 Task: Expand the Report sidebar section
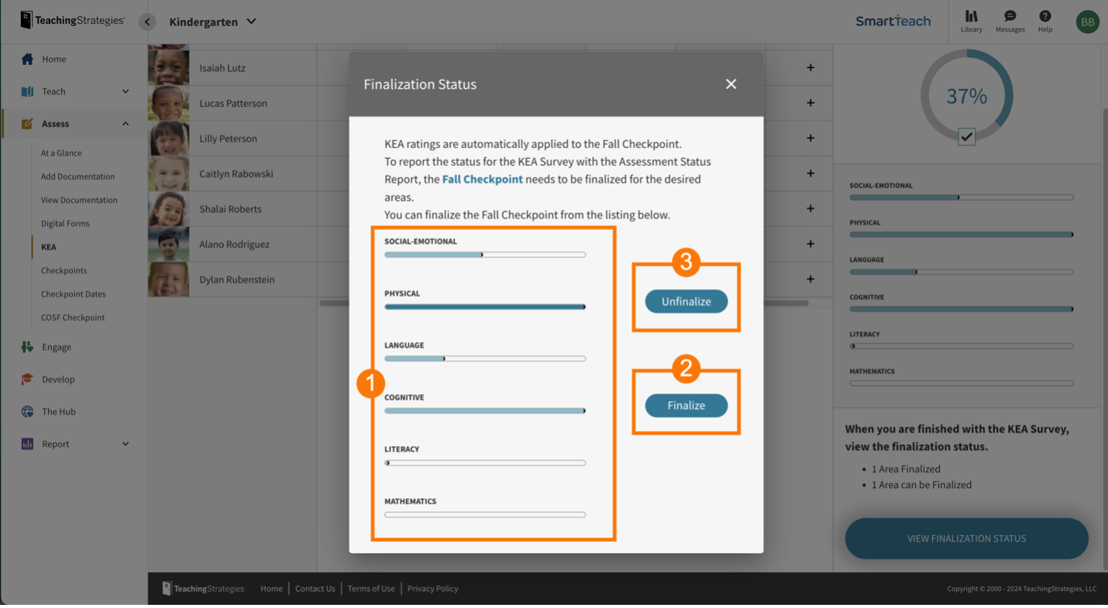tap(126, 444)
